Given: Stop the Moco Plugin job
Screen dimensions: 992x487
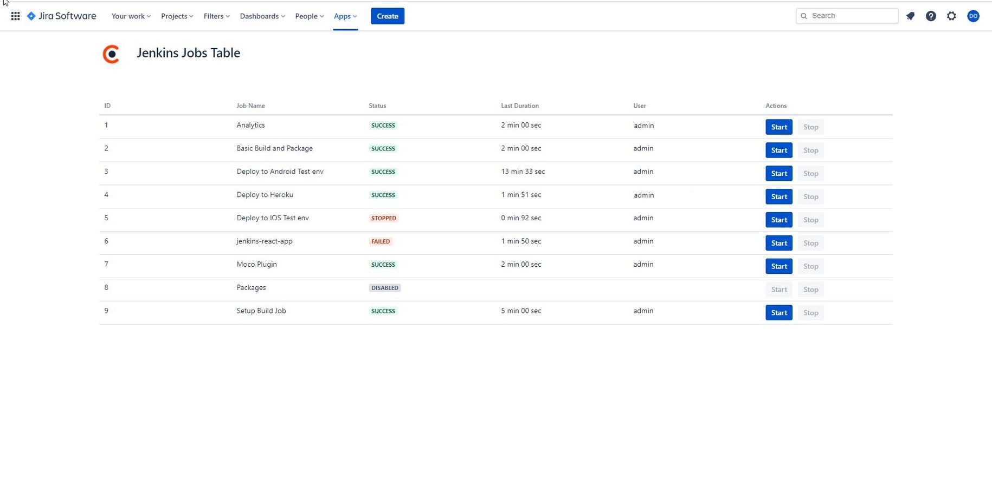Looking at the screenshot, I should 811,267.
